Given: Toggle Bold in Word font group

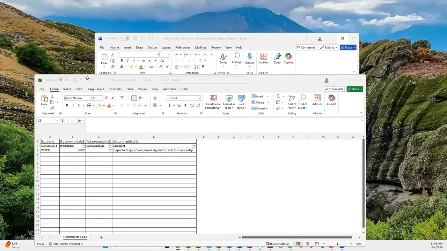Looking at the screenshot, I should pos(122,61).
